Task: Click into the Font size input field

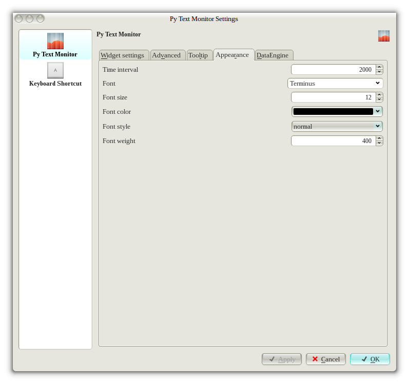Action: pos(333,97)
